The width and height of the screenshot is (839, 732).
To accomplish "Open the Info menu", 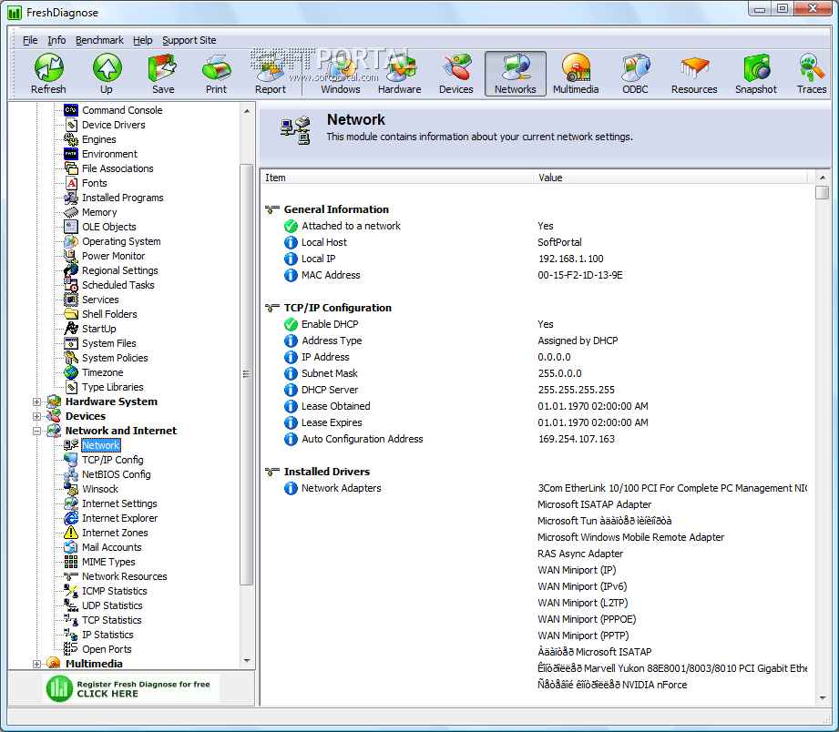I will click(x=56, y=40).
